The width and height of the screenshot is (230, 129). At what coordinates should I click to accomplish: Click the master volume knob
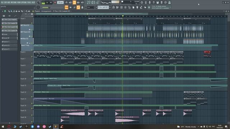pyautogui.click(x=38, y=3)
